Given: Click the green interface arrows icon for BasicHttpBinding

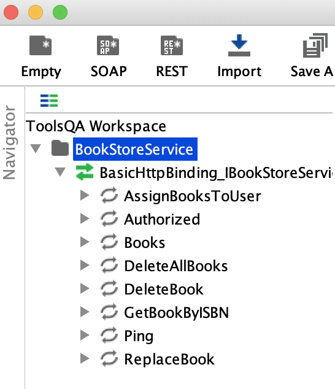Looking at the screenshot, I should [85, 172].
